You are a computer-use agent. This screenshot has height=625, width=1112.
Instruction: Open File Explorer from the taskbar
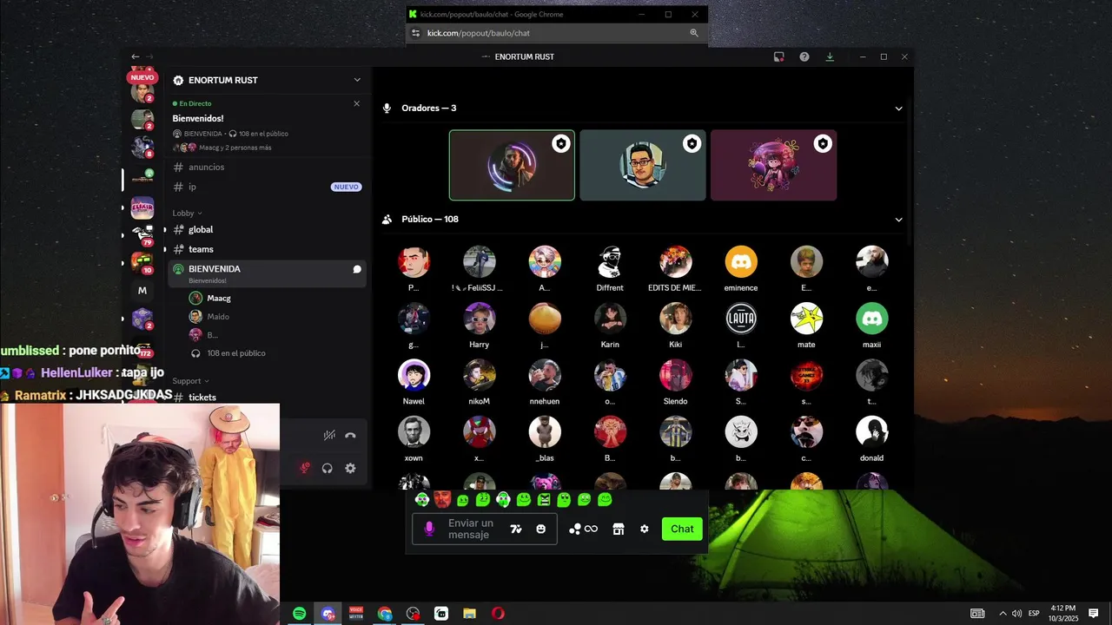tap(469, 614)
